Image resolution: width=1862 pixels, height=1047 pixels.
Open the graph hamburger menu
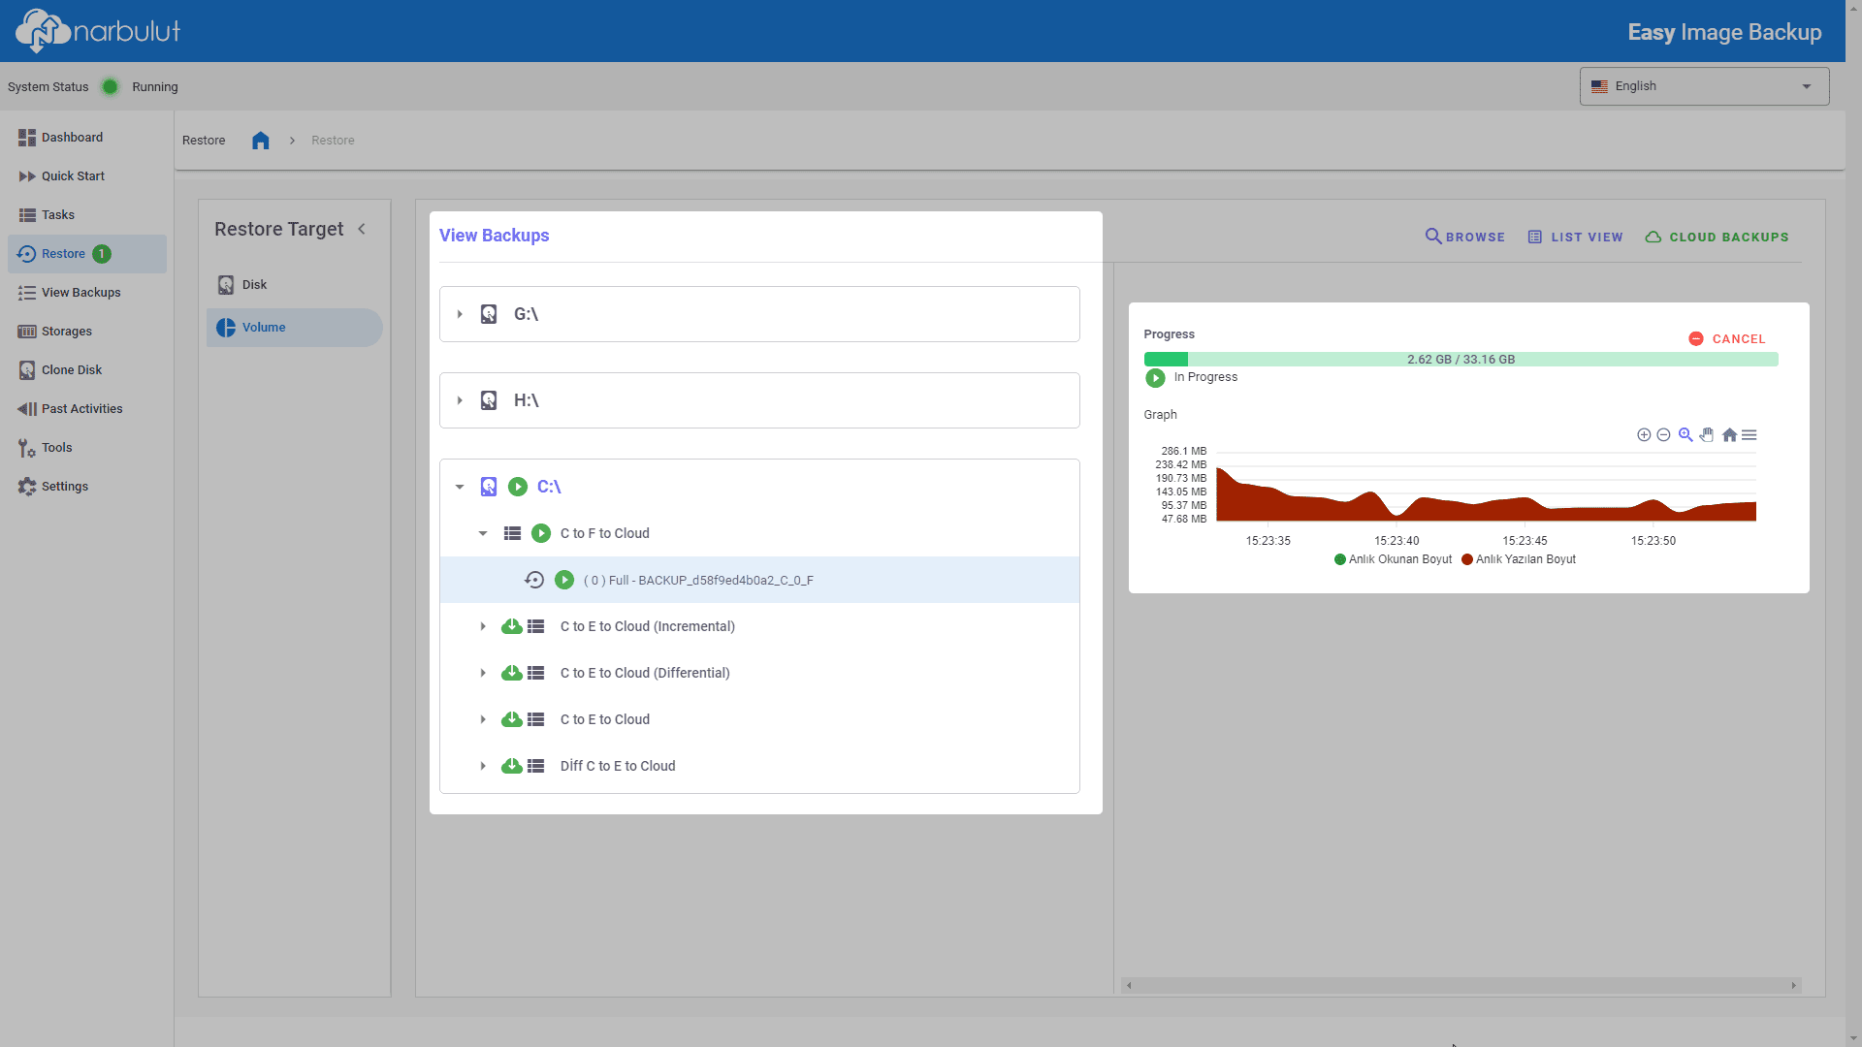pos(1750,435)
